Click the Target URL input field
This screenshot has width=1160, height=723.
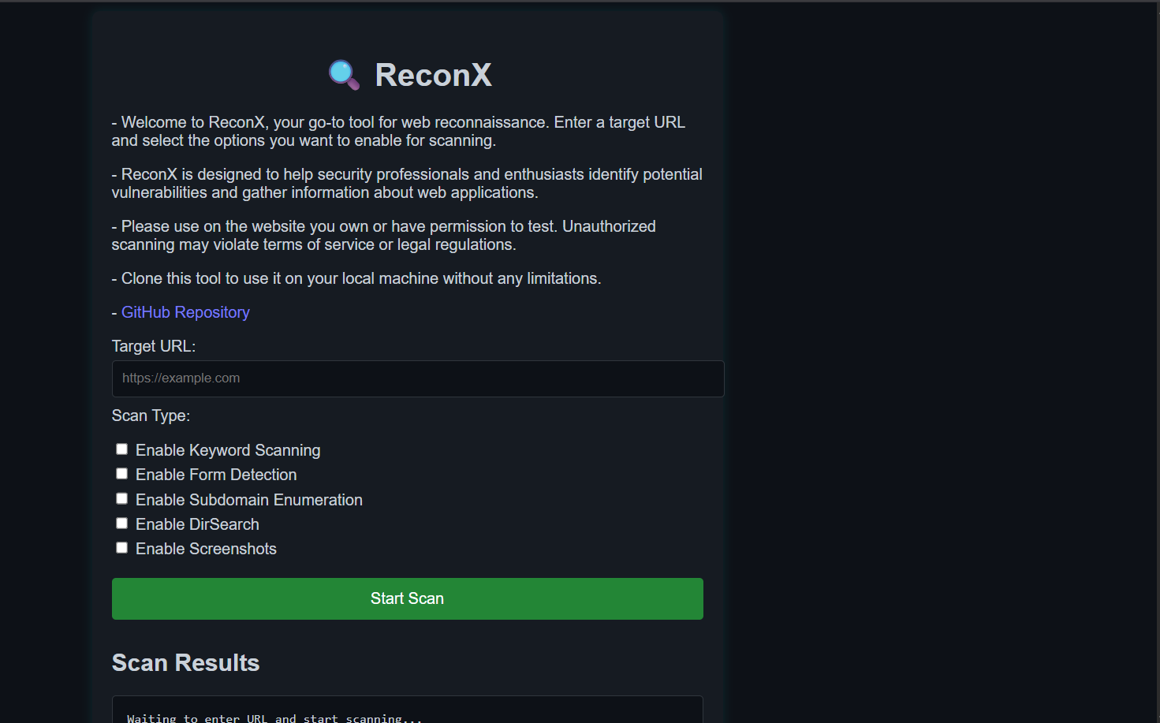417,378
